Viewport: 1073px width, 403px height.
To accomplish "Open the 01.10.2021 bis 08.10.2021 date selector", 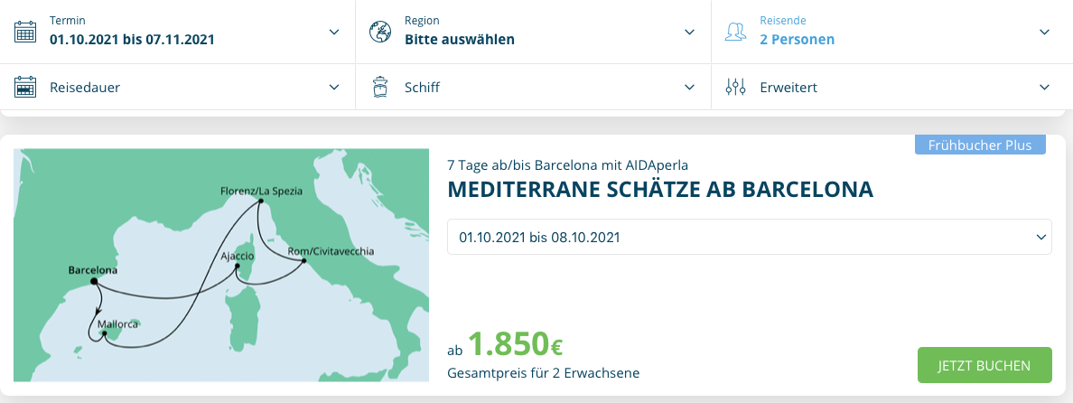I will pos(749,237).
